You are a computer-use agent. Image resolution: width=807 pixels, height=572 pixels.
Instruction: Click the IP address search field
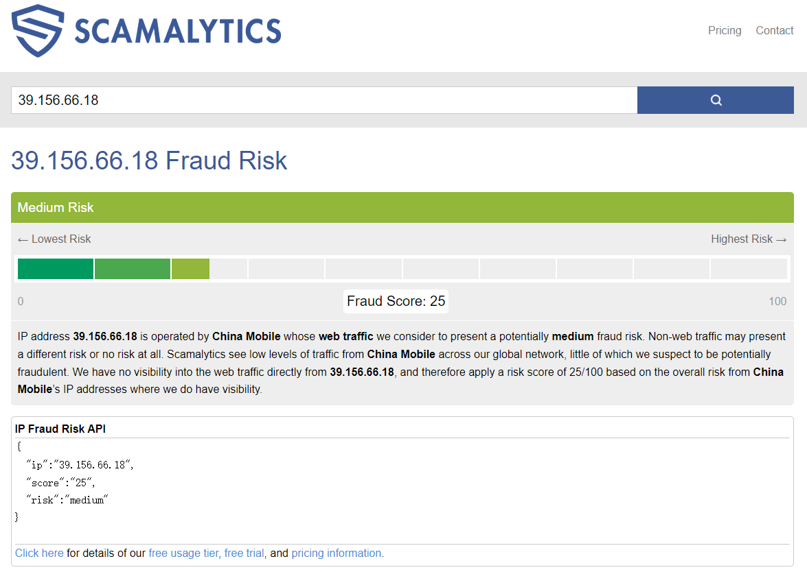tap(323, 100)
